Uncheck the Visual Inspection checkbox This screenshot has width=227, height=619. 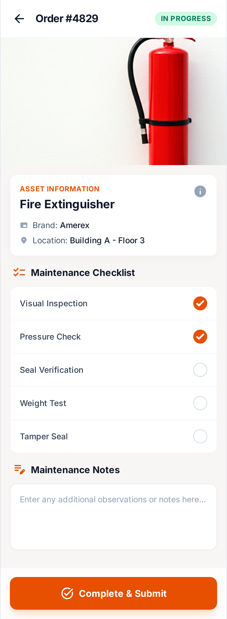click(x=200, y=303)
